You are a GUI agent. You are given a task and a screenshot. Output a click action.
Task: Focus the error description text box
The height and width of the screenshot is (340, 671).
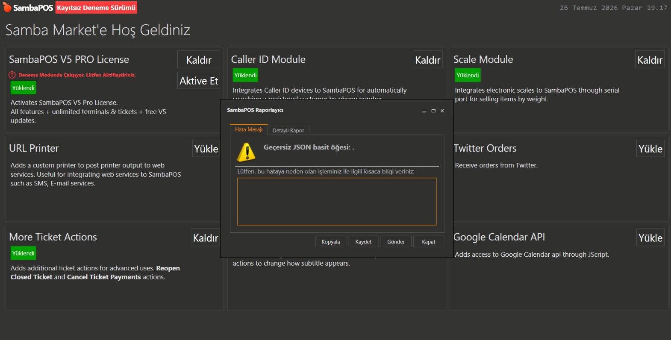pos(337,202)
